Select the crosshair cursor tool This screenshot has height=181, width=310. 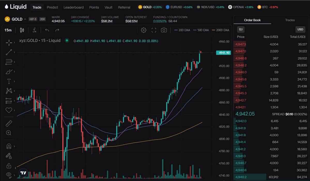[9, 43]
